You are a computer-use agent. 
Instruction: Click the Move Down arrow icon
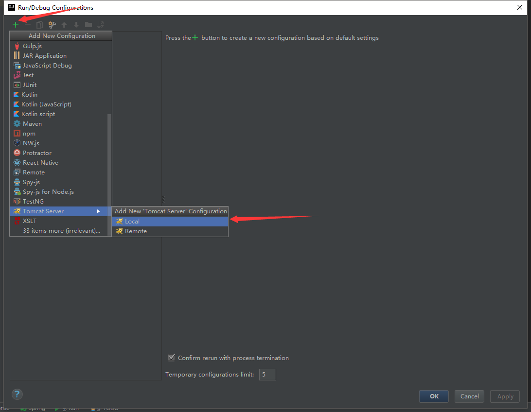coord(76,25)
